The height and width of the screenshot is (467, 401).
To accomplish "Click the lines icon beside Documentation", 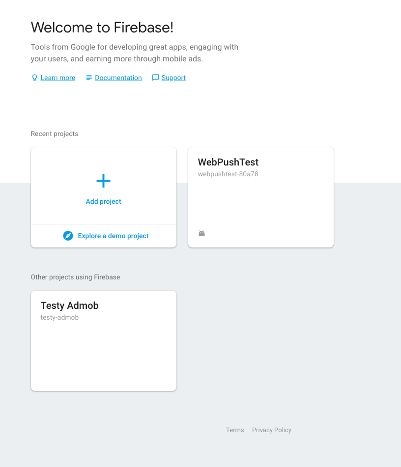I will pyautogui.click(x=88, y=78).
